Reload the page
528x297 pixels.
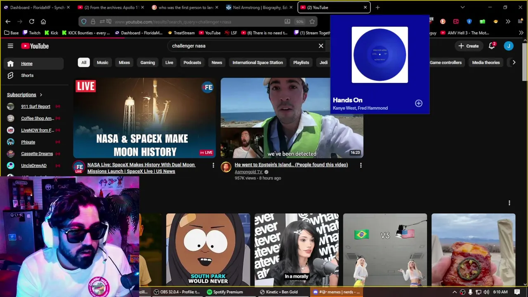(x=31, y=21)
